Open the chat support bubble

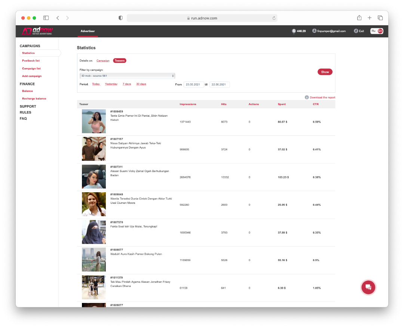(368, 287)
